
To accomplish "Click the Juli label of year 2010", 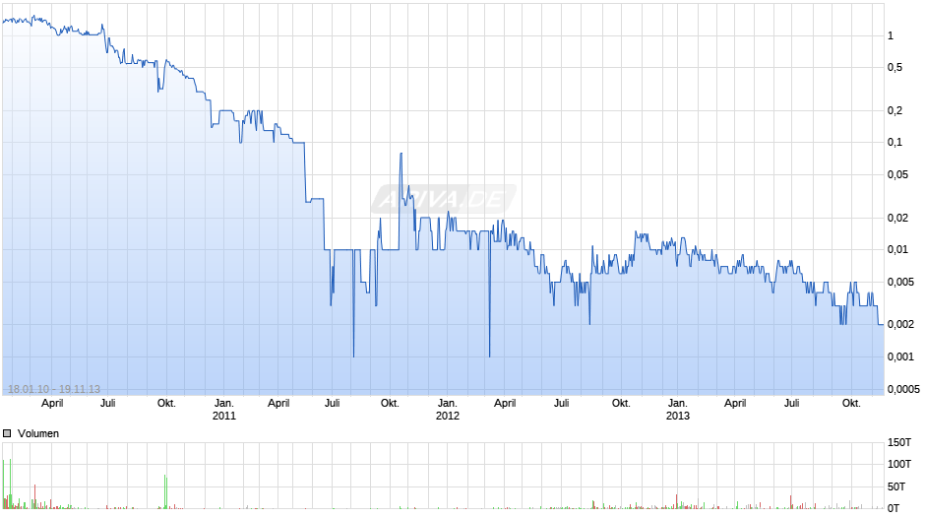I will coord(108,404).
